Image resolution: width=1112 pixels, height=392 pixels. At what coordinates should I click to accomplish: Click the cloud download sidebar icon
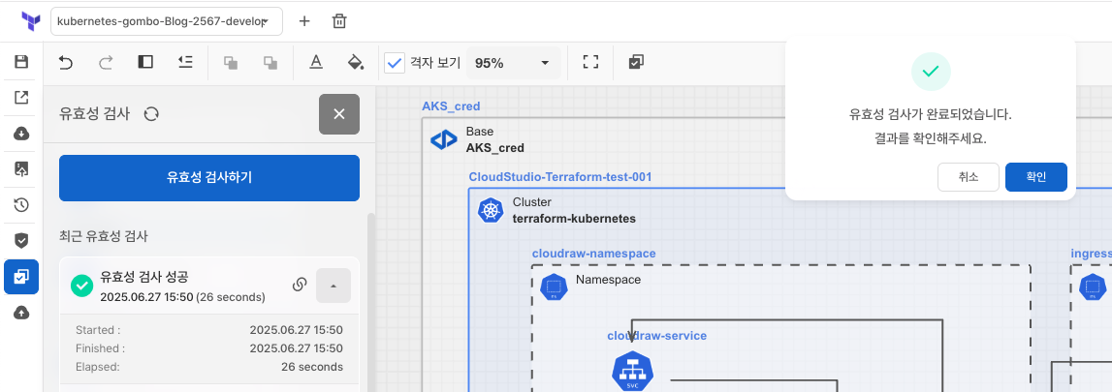[x=21, y=134]
